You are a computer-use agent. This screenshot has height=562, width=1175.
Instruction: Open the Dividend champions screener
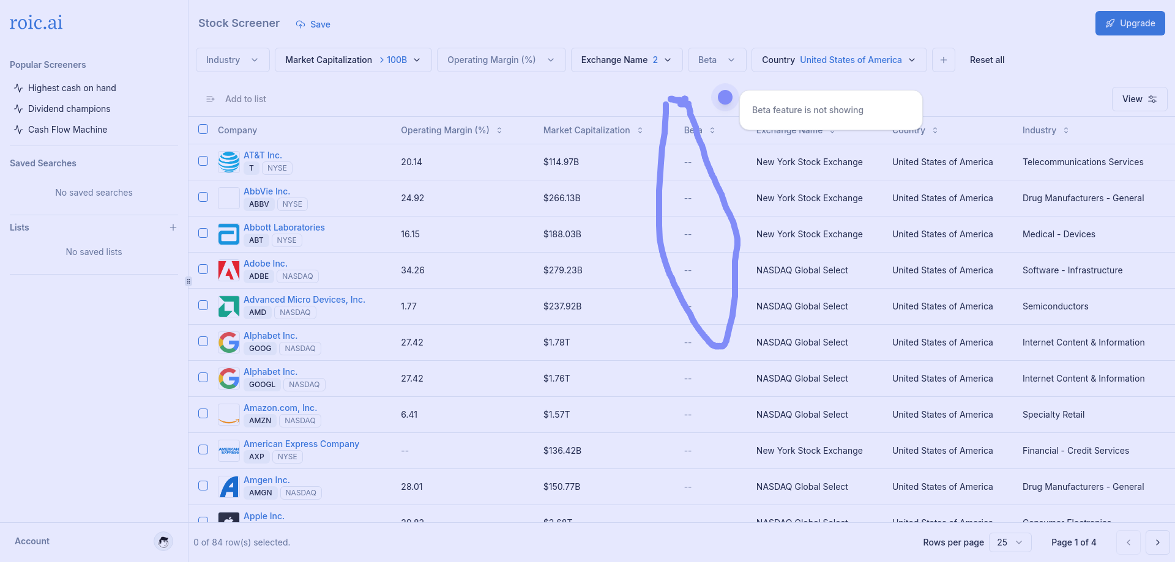click(x=69, y=109)
